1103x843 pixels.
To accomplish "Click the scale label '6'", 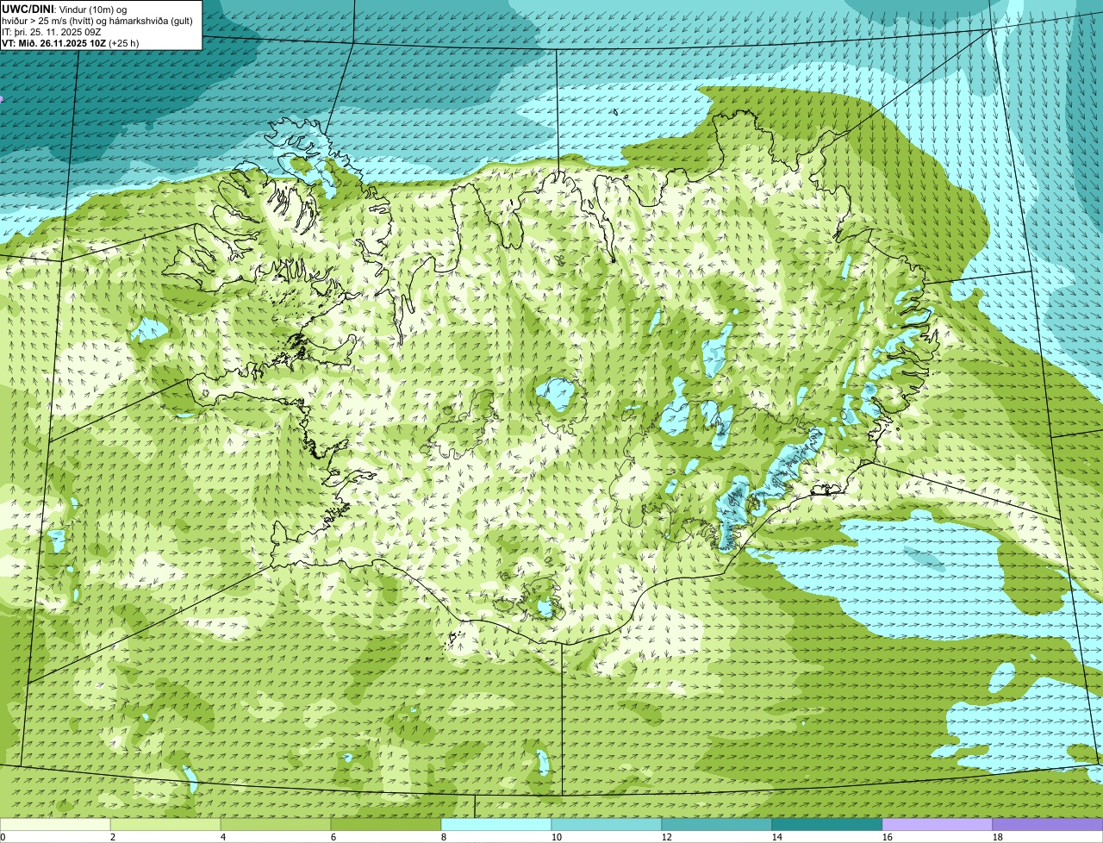I will coord(333,837).
